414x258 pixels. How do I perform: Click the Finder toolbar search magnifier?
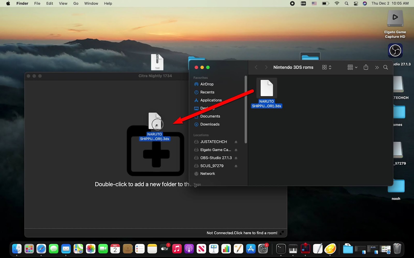(x=385, y=67)
